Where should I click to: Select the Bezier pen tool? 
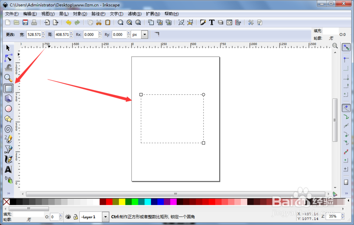click(8, 149)
